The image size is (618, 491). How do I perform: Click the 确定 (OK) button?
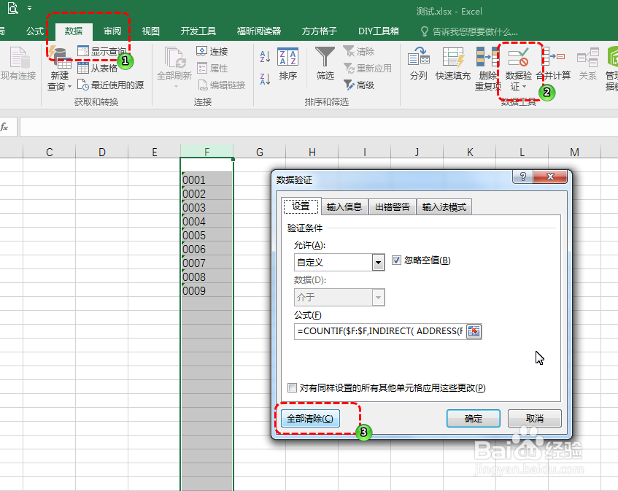point(473,418)
